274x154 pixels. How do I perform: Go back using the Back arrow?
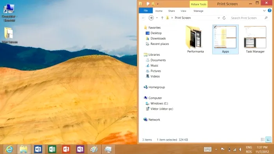(x=143, y=18)
